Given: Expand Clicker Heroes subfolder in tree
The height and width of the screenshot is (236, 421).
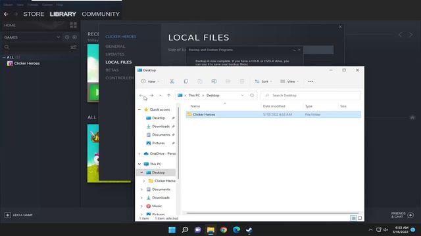Looking at the screenshot, I should click(x=144, y=181).
